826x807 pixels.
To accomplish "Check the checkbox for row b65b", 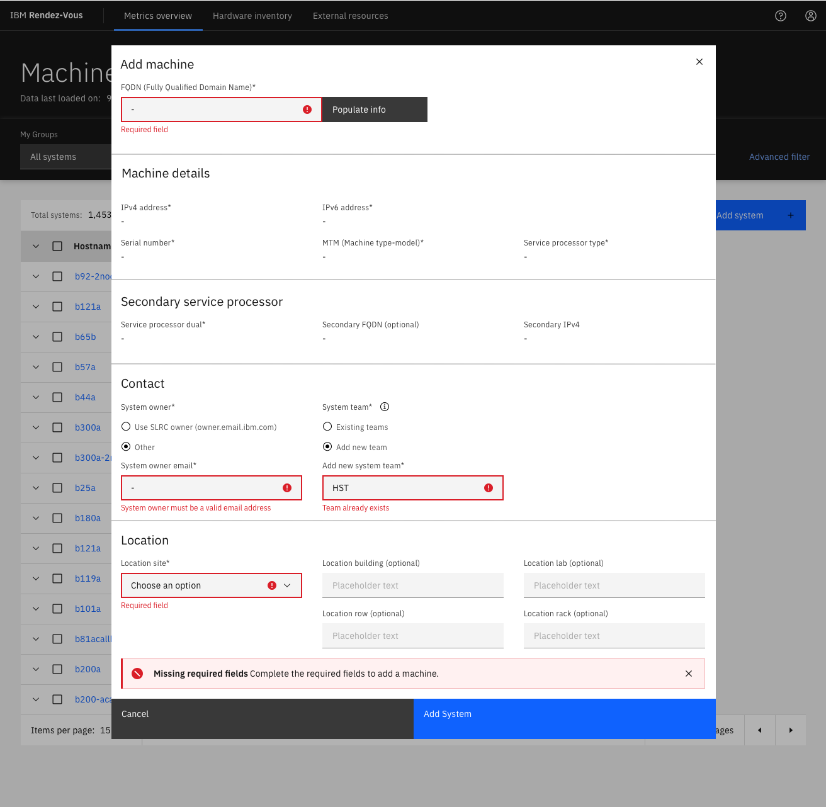I will [x=57, y=337].
